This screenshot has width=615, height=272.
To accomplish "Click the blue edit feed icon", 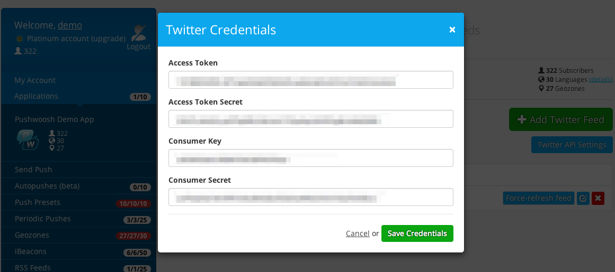I will point(583,198).
